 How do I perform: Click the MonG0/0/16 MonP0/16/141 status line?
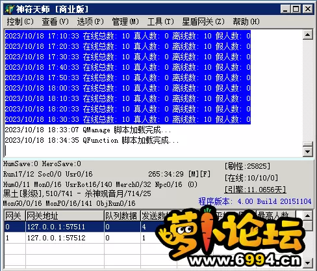(x=69, y=203)
